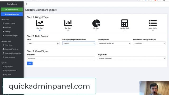
Task: Select the Number Block radio button
Action: tap(124, 30)
